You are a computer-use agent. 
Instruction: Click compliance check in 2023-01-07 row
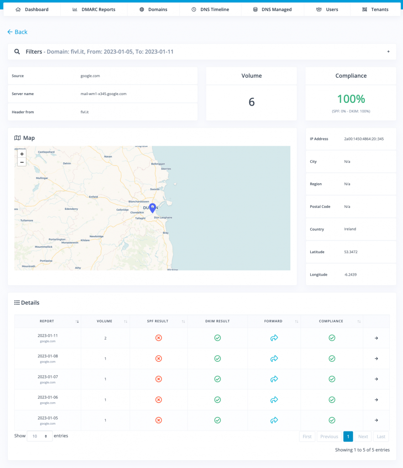tap(332, 379)
